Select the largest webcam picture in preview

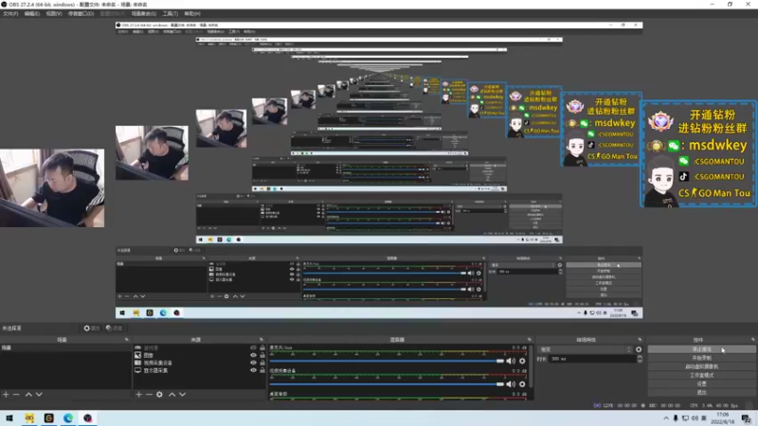tap(52, 187)
